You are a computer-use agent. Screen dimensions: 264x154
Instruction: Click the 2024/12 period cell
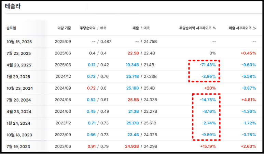point(63,77)
